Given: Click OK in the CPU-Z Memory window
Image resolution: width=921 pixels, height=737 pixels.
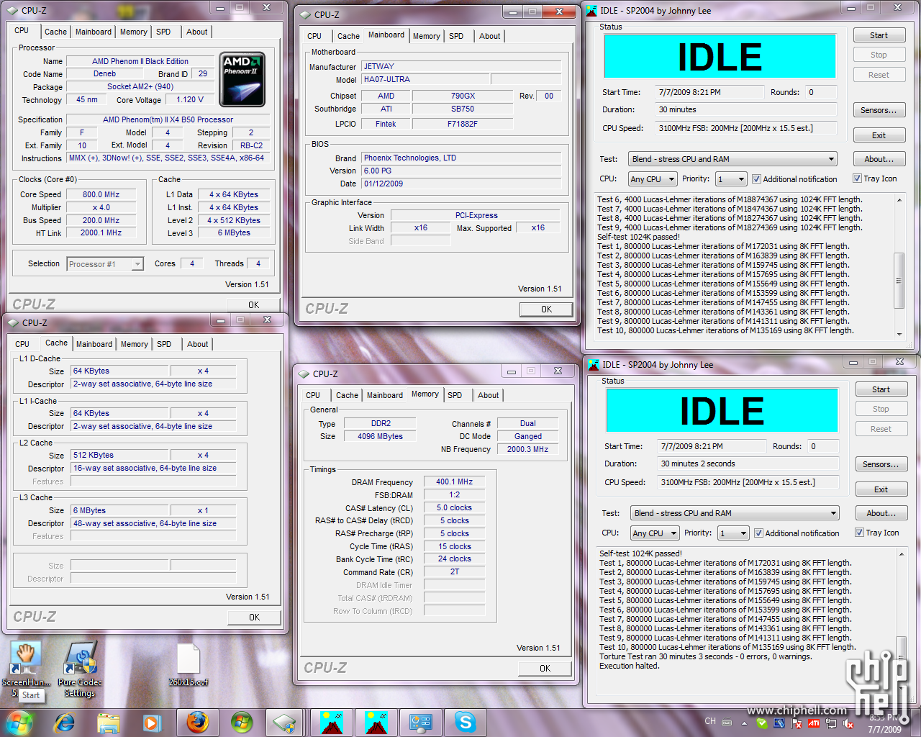Looking at the screenshot, I should tap(545, 669).
